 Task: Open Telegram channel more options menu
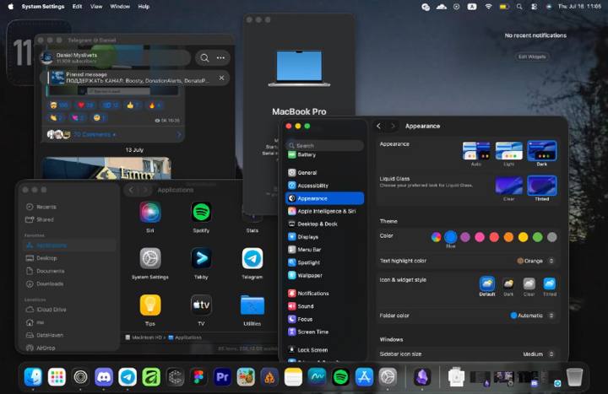220,57
